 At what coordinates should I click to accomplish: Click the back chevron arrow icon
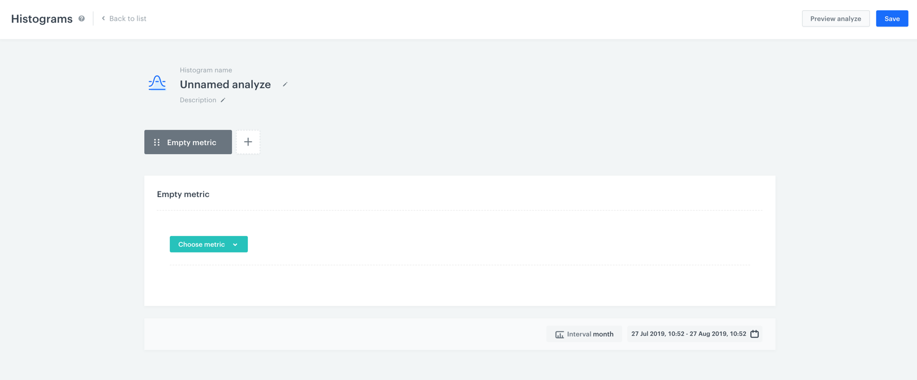104,19
